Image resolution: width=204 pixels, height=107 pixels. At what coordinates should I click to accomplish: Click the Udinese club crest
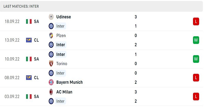click(x=51, y=17)
